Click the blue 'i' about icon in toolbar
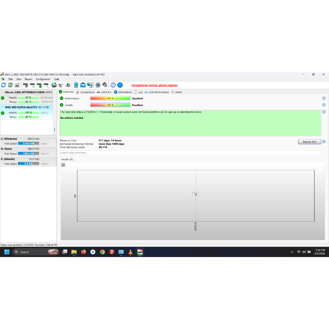This screenshot has height=329, width=329. point(120,85)
